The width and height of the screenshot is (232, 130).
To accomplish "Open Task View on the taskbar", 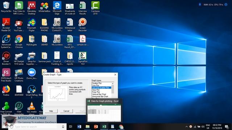I will pyautogui.click(x=71, y=127).
